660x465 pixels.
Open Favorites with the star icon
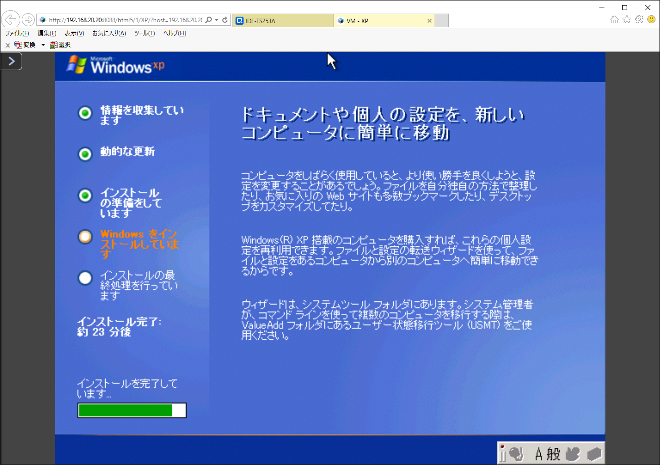[627, 20]
